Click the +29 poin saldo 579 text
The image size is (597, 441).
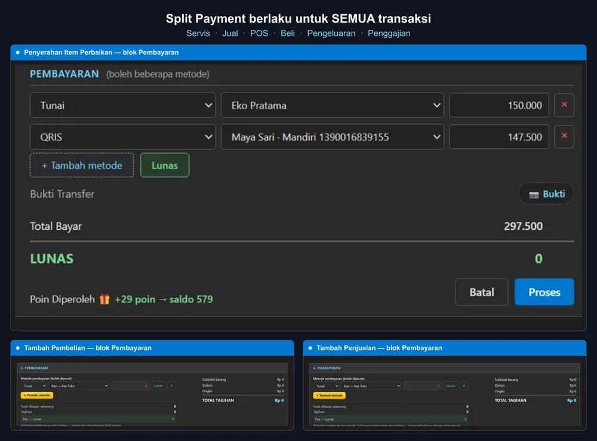tap(164, 300)
